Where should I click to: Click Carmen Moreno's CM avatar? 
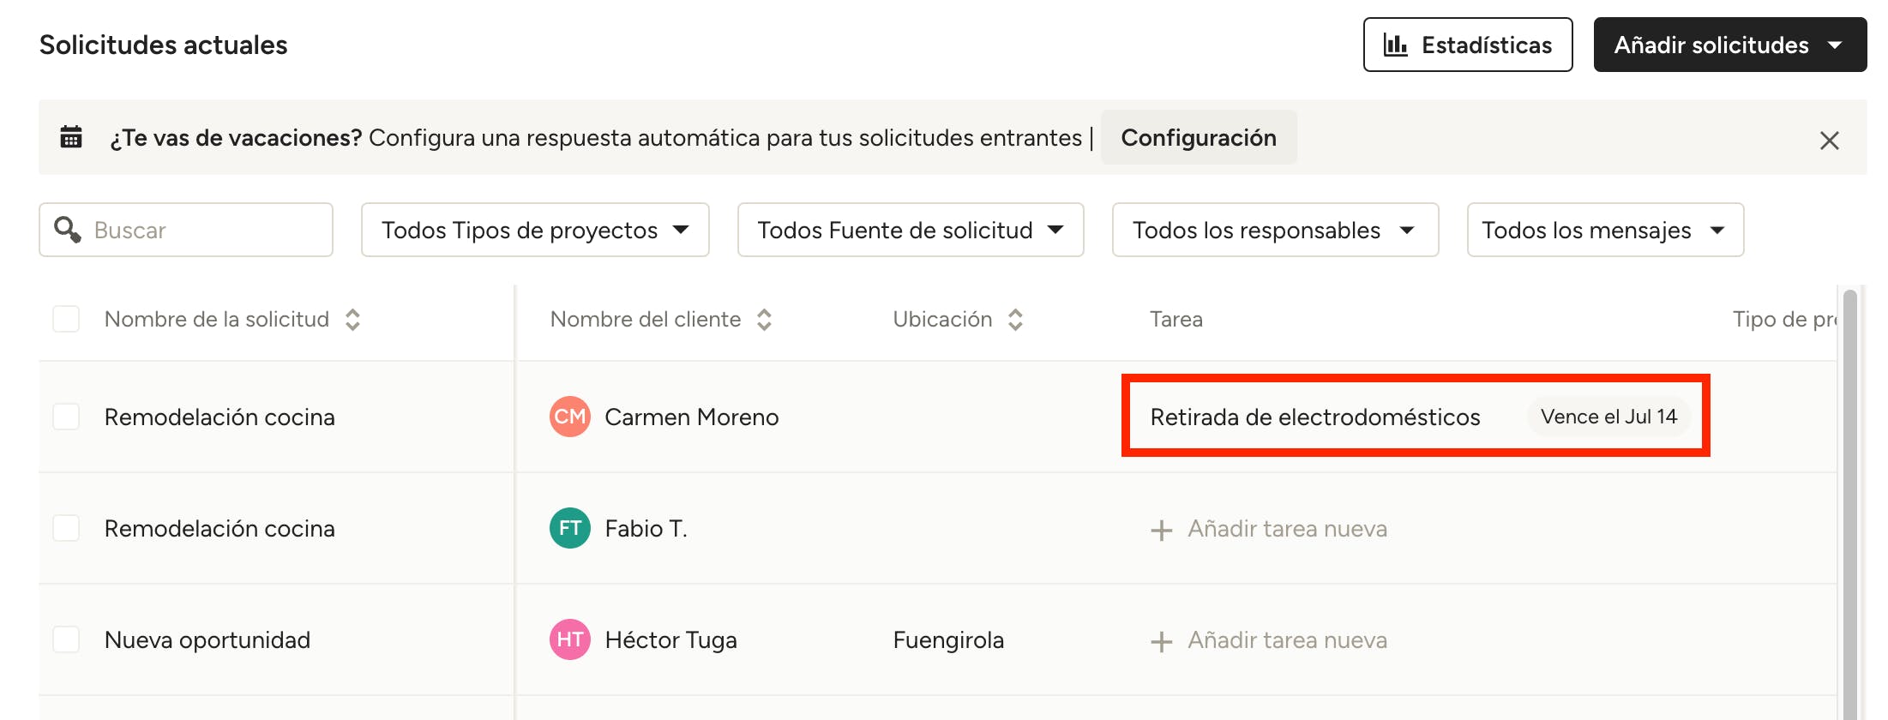pos(569,417)
